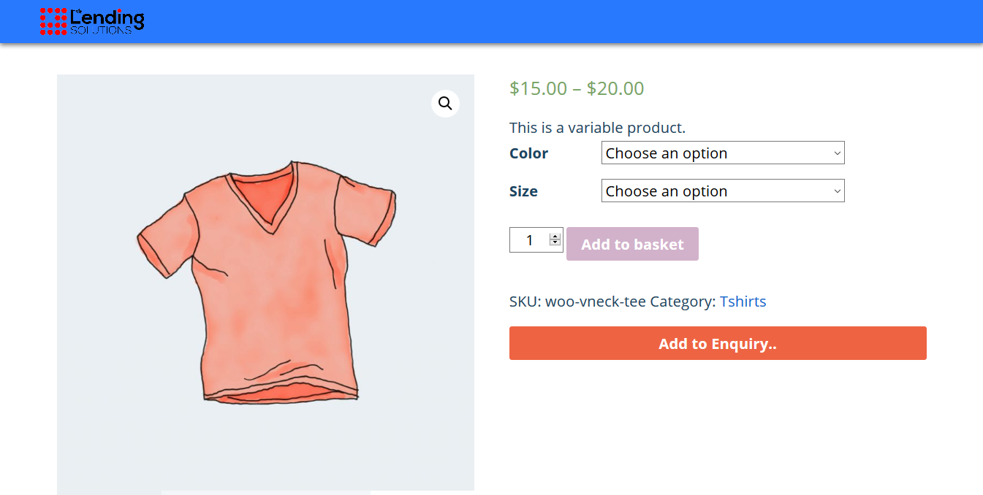Click the Category label text
Viewport: 983px width, 495px height.
click(x=682, y=302)
